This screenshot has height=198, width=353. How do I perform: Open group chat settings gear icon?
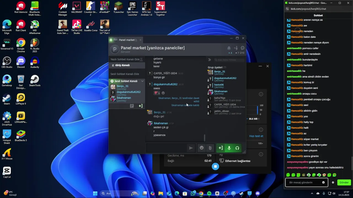pyautogui.click(x=243, y=48)
